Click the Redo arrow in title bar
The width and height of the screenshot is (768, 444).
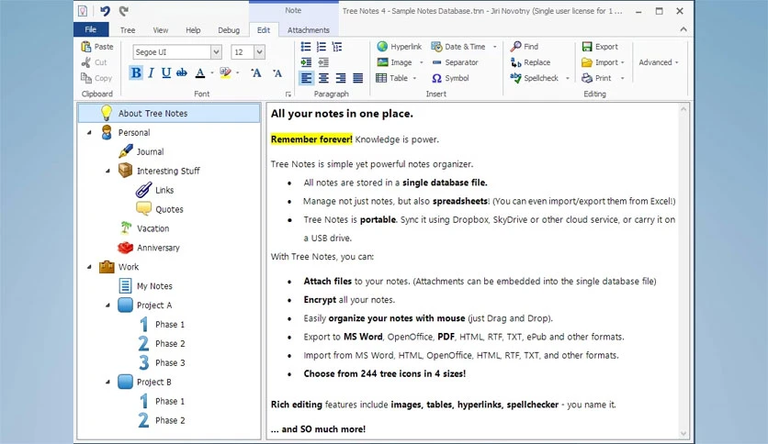tap(123, 11)
